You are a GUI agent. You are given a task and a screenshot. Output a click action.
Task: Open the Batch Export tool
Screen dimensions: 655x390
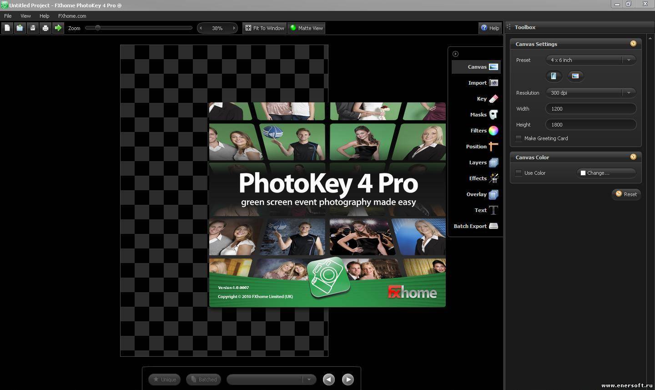coord(476,226)
